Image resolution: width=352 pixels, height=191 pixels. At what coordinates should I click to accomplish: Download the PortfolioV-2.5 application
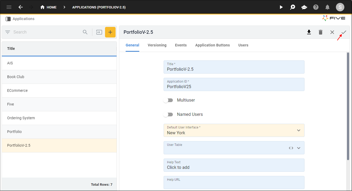[x=309, y=32]
